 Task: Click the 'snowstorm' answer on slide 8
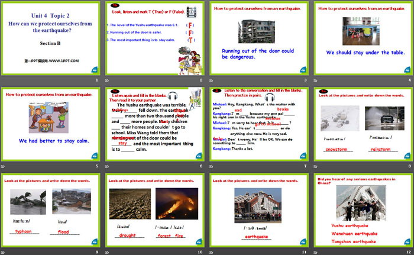337,149
